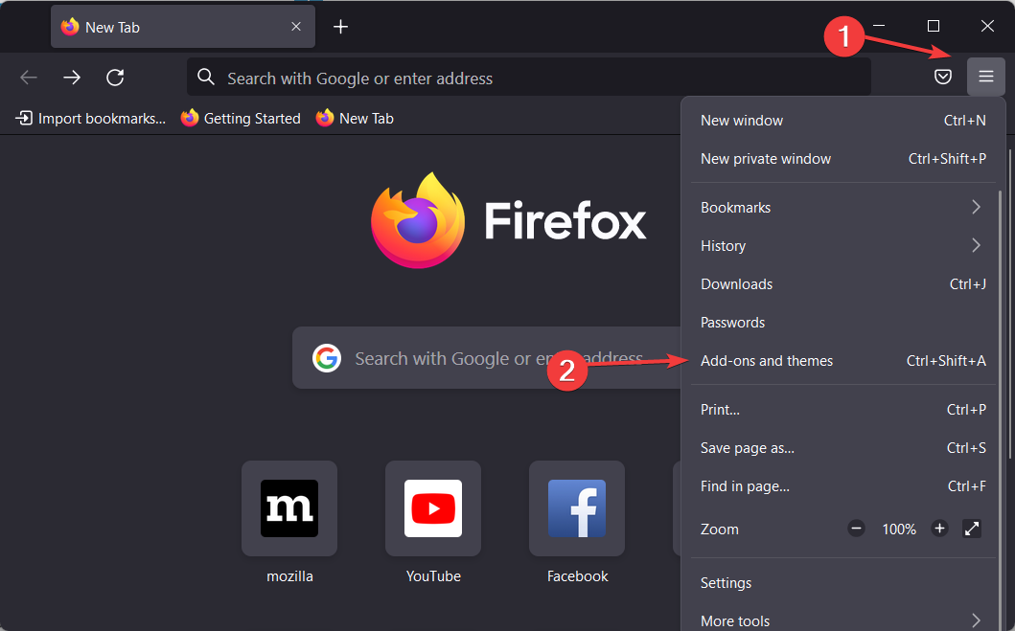Click the Firefox logo on new tab page
Image resolution: width=1015 pixels, height=631 pixels.
point(418,220)
